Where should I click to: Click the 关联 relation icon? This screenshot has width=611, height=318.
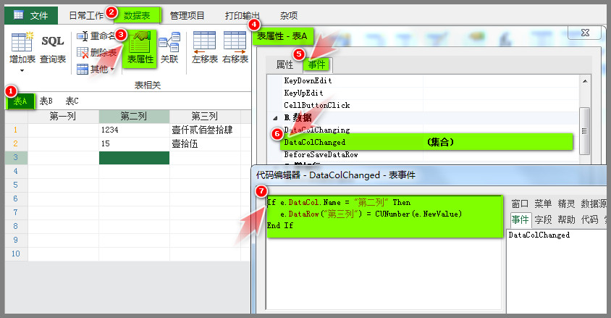[169, 48]
